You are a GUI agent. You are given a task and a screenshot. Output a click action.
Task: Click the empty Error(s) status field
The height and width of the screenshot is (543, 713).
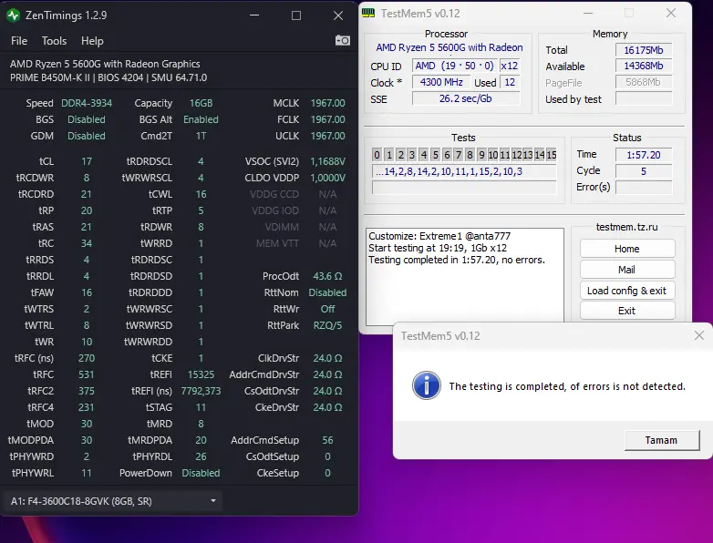pos(644,187)
